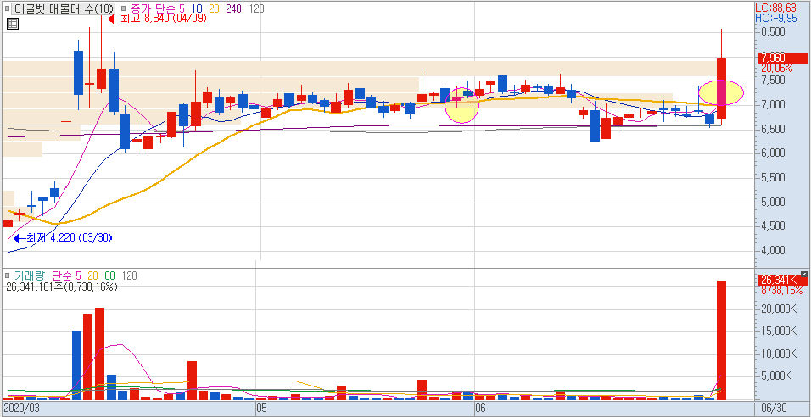811x417 pixels.
Task: Click the HC:-9.95 indicator text
Action: [x=776, y=18]
